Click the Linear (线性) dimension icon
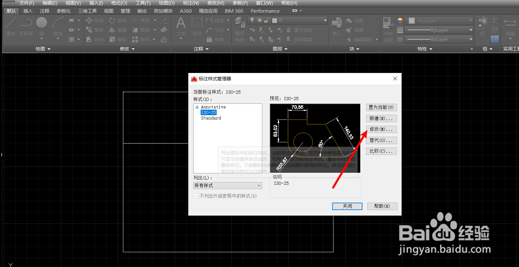519x267 pixels. click(x=209, y=20)
